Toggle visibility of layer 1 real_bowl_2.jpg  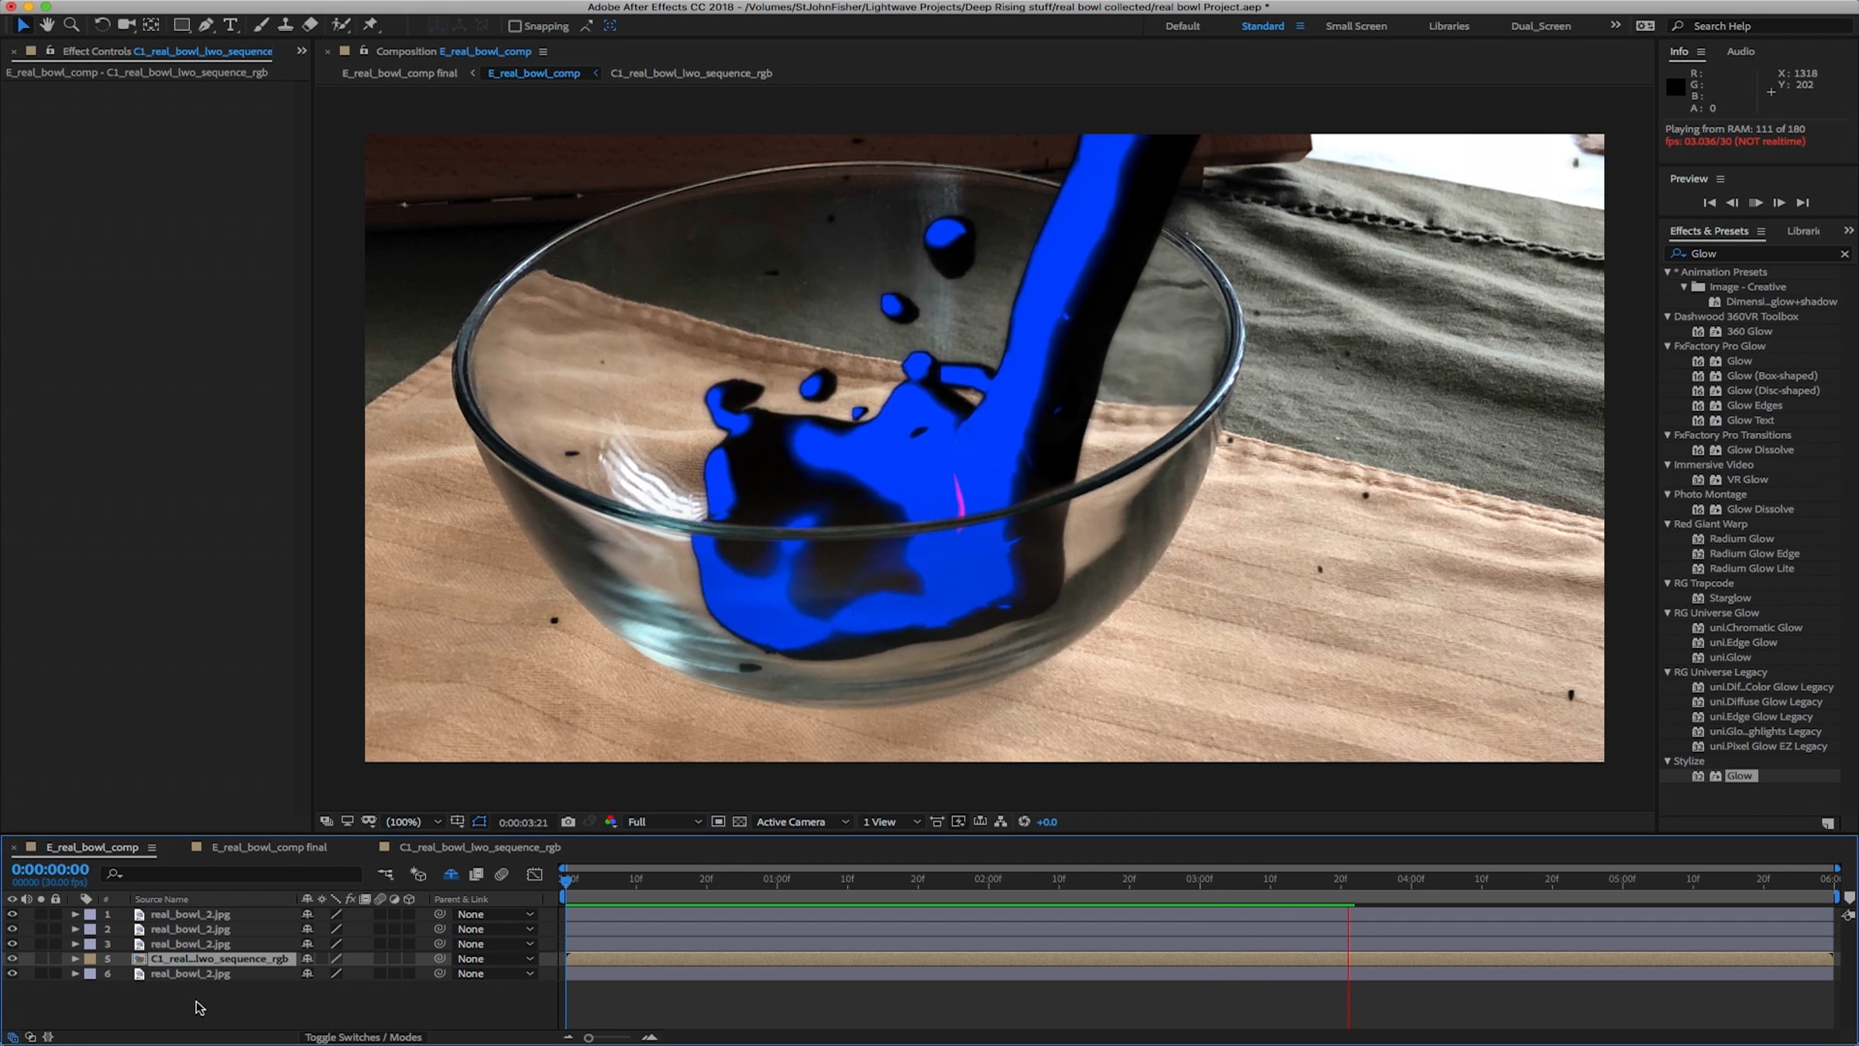point(12,914)
